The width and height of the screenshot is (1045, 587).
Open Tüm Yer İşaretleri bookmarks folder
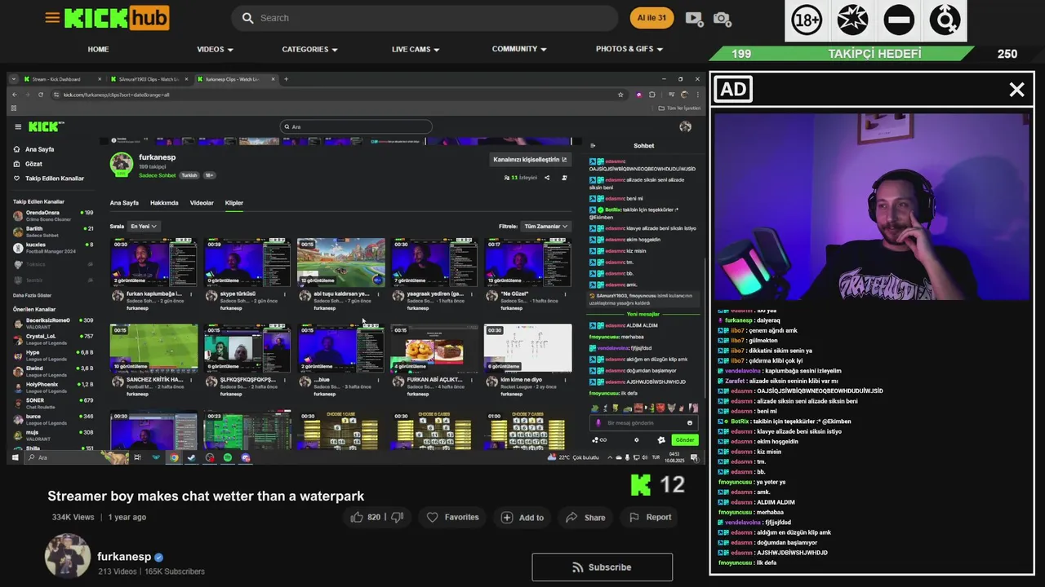tap(680, 108)
